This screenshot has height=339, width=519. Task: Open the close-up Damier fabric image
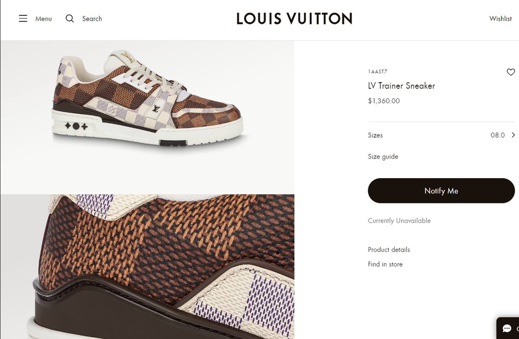point(148,267)
